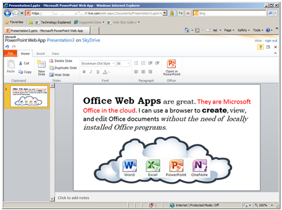Image resolution: width=282 pixels, height=210 pixels.
Task: Click the browser Forward button
Action: click(16, 13)
